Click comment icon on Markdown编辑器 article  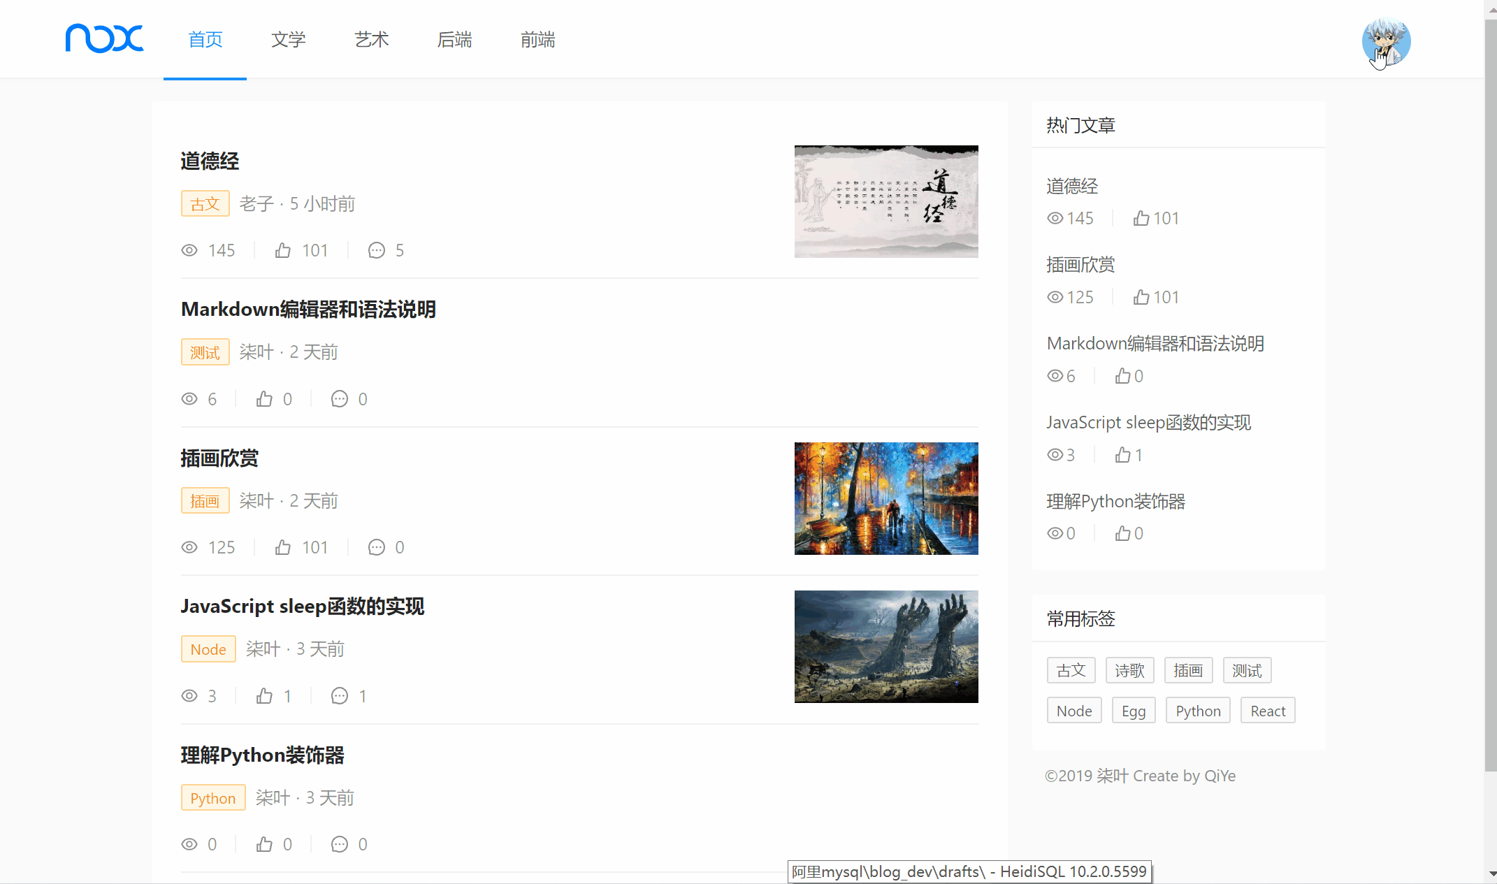[x=340, y=399]
